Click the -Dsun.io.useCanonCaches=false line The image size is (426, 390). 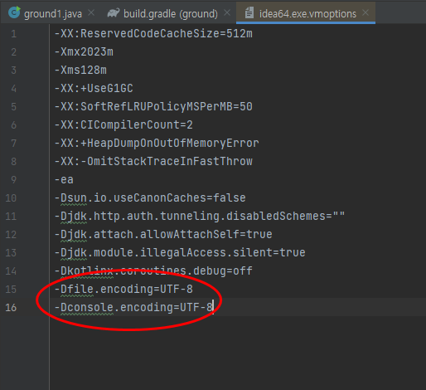[x=150, y=198]
